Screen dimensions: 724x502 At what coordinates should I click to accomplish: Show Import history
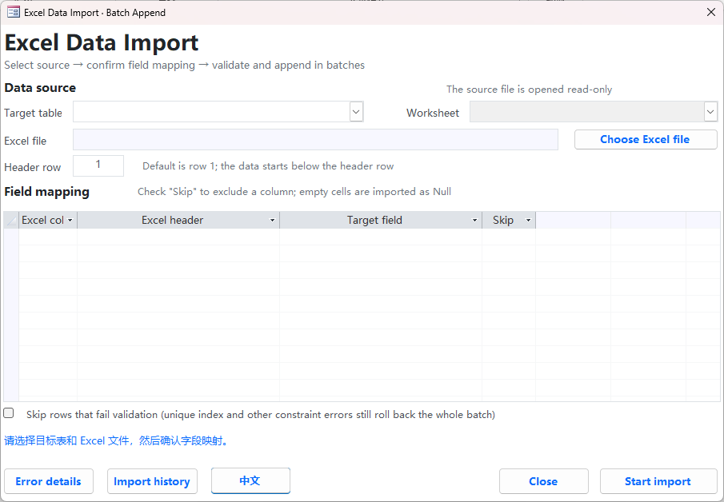pos(152,481)
